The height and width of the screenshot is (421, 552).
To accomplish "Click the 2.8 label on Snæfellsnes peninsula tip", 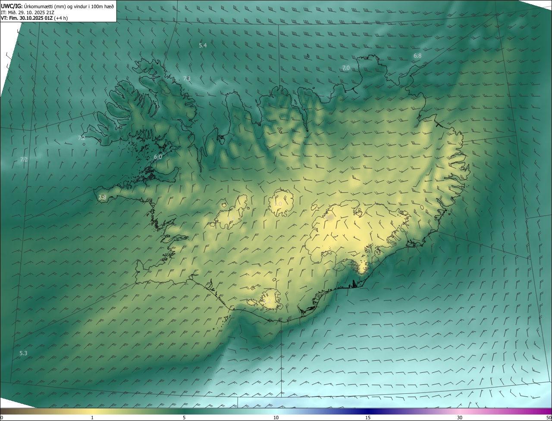I will (102, 197).
